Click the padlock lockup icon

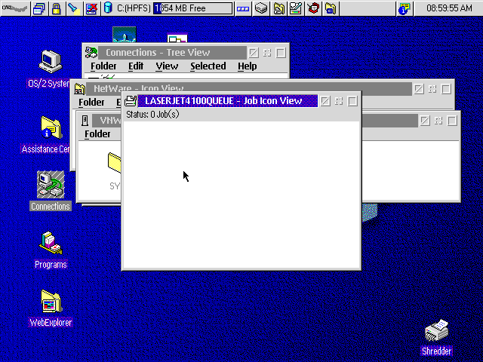(x=57, y=8)
